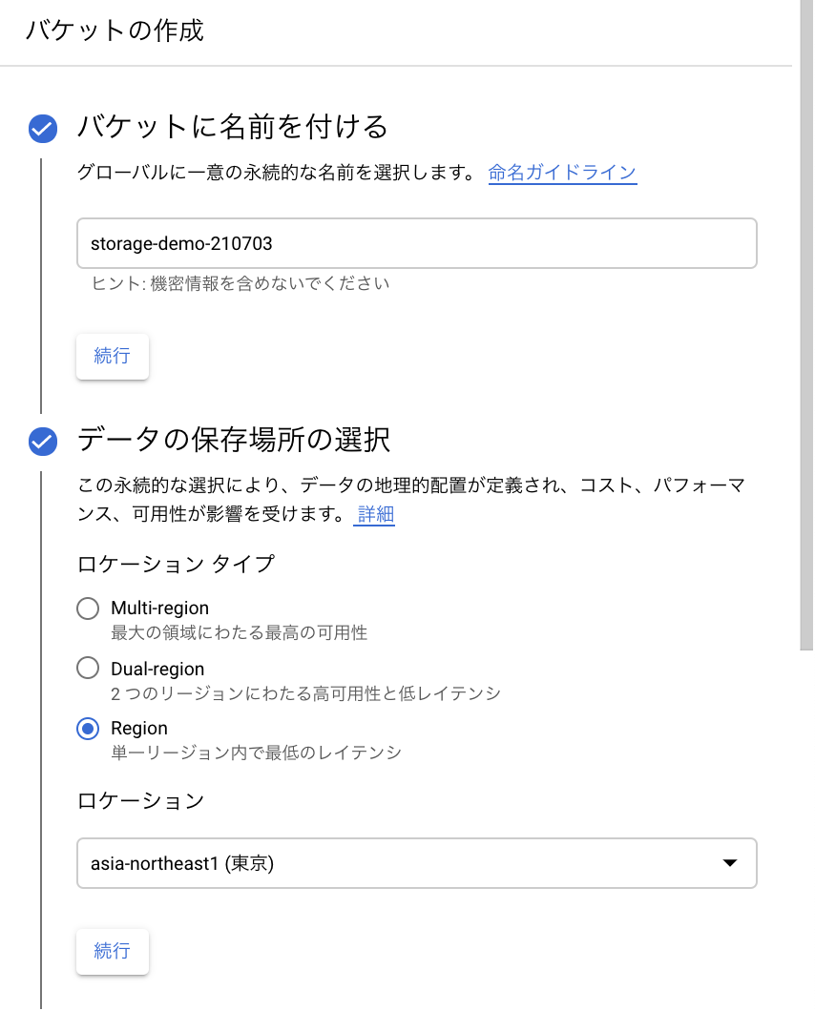Click the Multi-region label text
Viewport: 815px width, 1011px height.
pyautogui.click(x=159, y=608)
